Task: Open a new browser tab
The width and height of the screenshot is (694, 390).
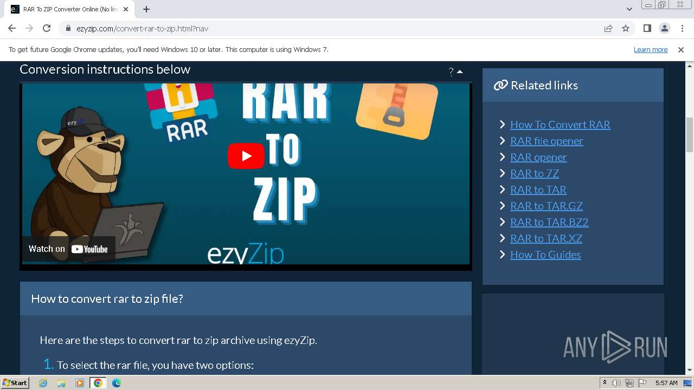Action: point(146,9)
